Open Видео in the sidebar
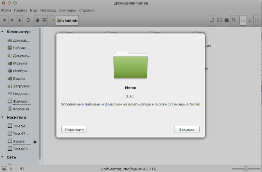The width and height of the screenshot is (262, 172). (x=16, y=78)
